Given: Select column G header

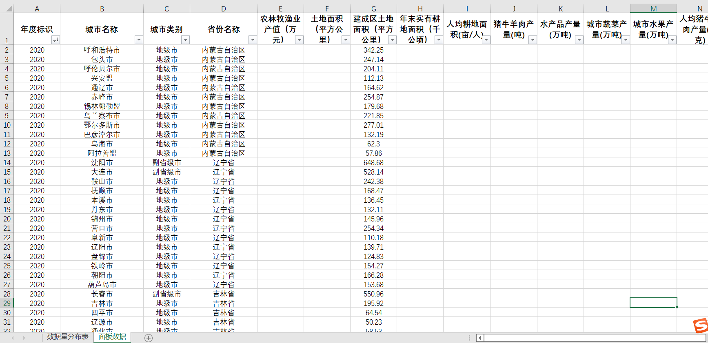Looking at the screenshot, I should tap(373, 9).
